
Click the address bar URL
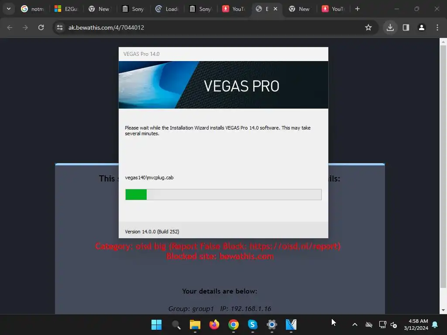click(x=106, y=27)
